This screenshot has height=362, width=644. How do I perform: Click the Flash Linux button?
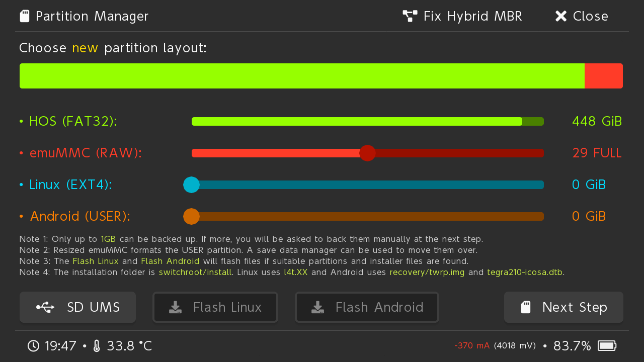tap(215, 307)
